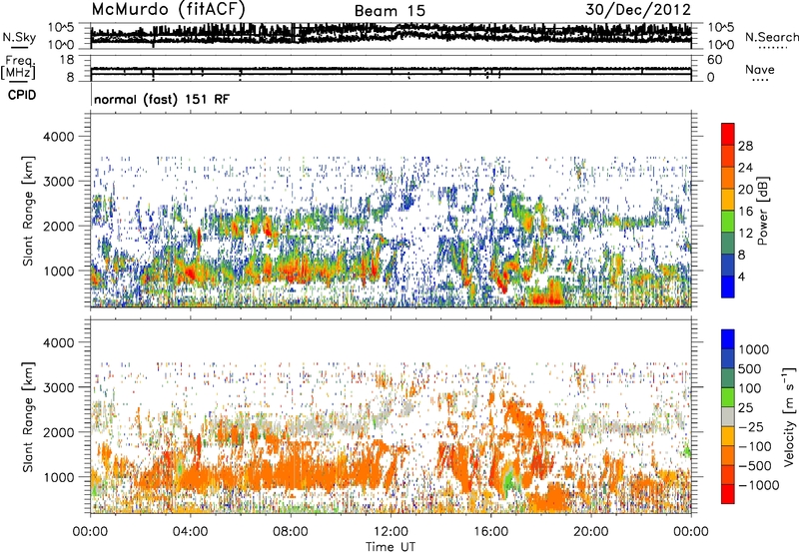Click the 24 label on power colorbar

pyautogui.click(x=745, y=168)
